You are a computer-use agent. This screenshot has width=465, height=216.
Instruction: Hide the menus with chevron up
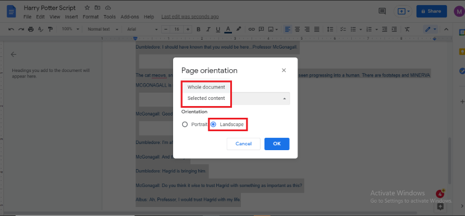click(446, 29)
